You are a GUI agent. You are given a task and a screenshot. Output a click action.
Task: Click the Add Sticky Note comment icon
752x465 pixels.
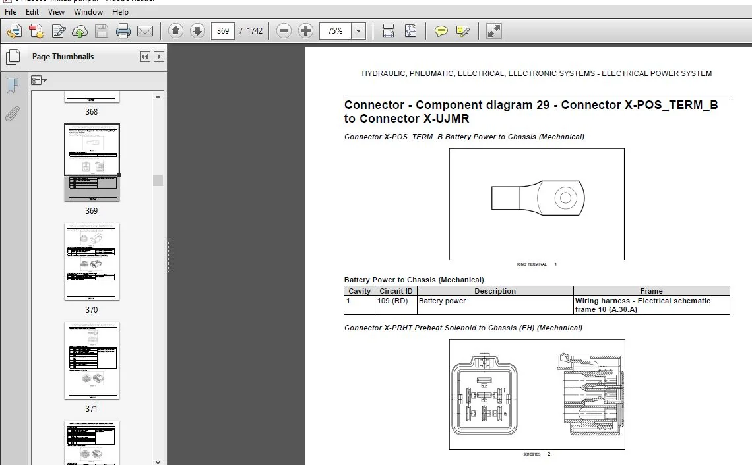click(x=441, y=31)
